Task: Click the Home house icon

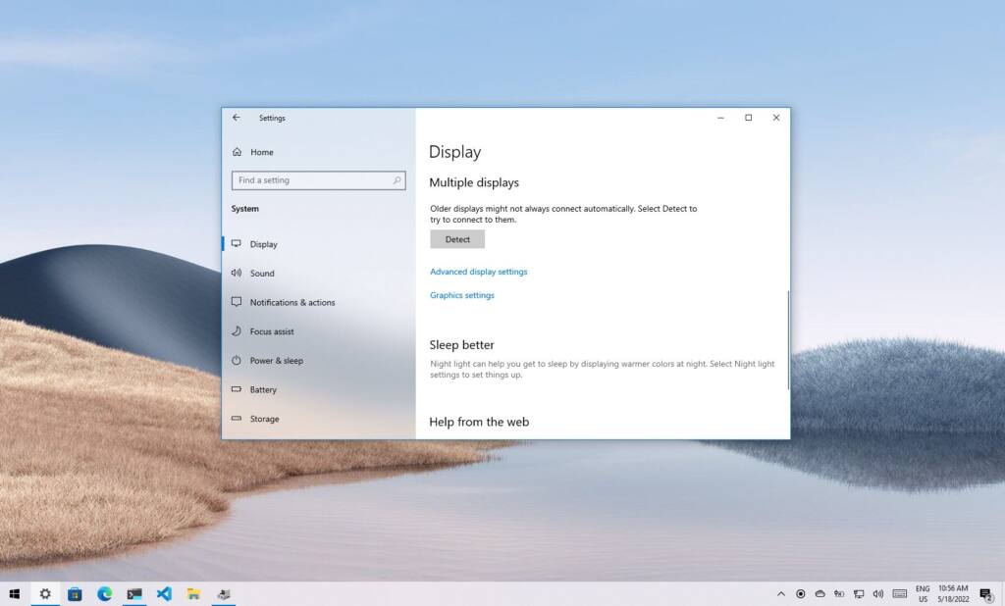Action: [x=237, y=152]
